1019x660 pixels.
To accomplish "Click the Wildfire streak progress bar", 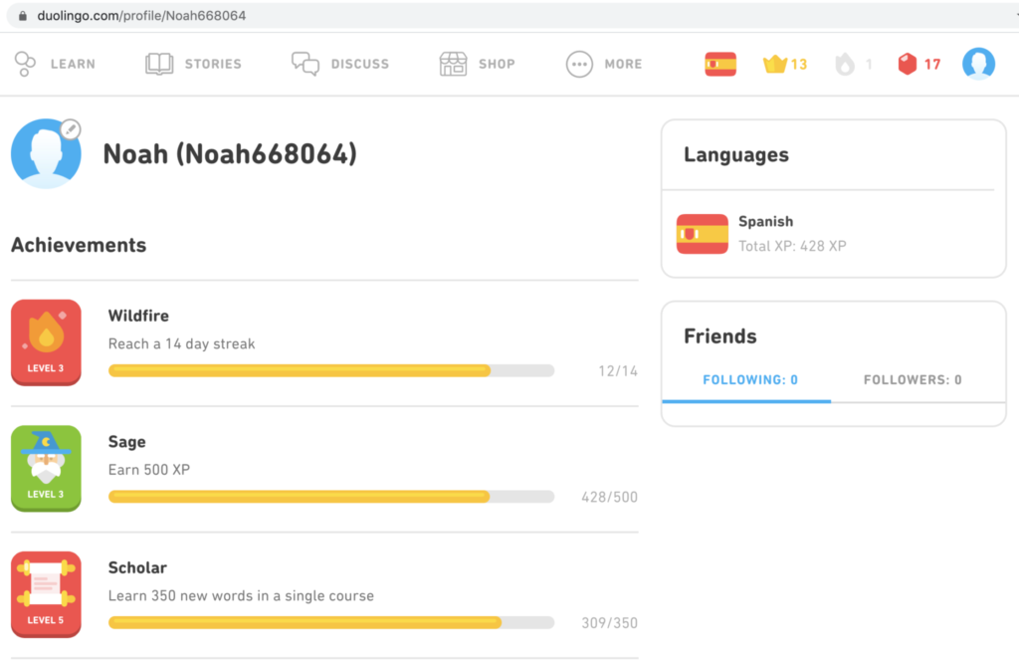I will pos(331,370).
